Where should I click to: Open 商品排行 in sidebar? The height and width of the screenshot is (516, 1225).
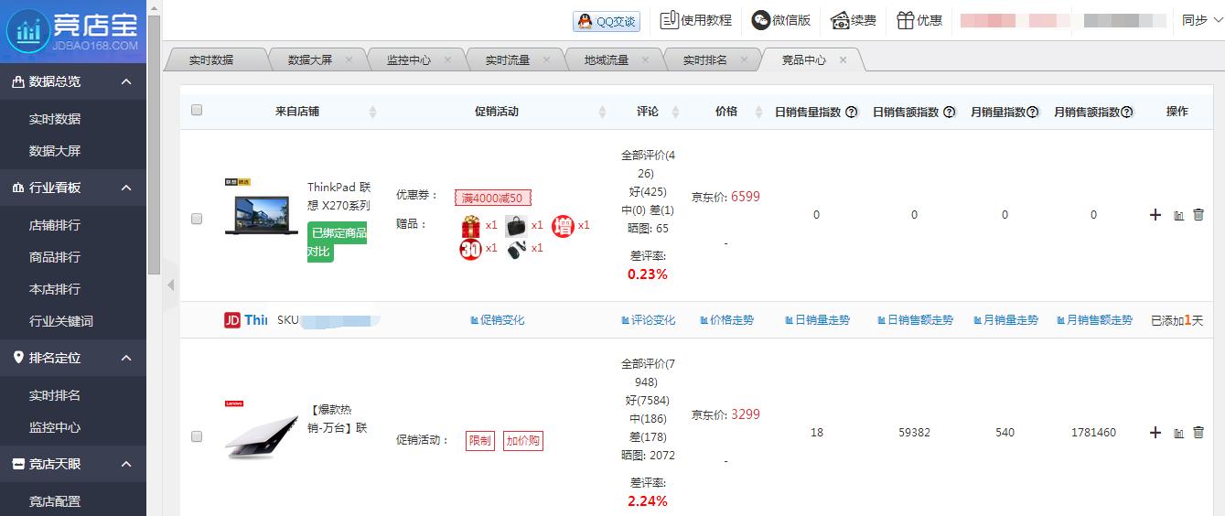[55, 257]
